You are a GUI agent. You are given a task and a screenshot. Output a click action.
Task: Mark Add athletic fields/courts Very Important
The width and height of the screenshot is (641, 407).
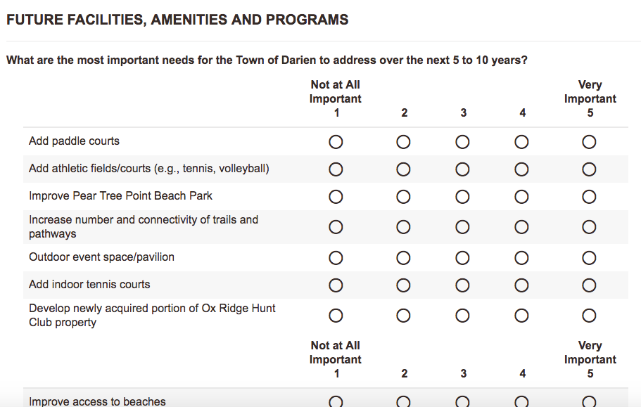click(x=589, y=169)
